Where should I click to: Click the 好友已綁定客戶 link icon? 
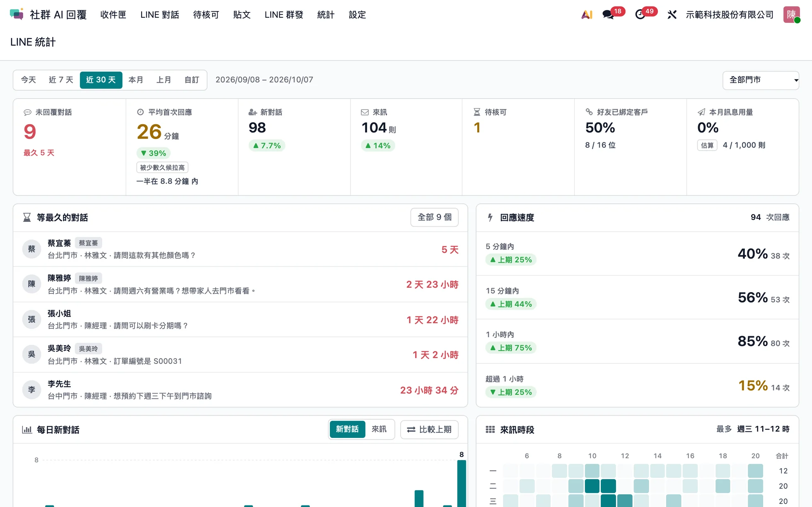(x=589, y=112)
